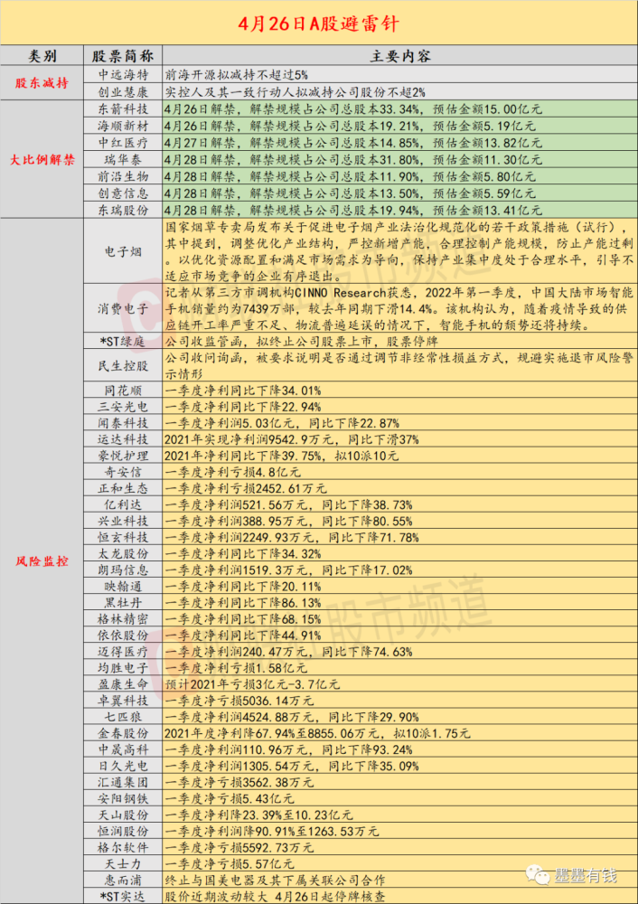This screenshot has width=638, height=904.
Task: Select the stock name '中晟高科'
Action: (123, 749)
